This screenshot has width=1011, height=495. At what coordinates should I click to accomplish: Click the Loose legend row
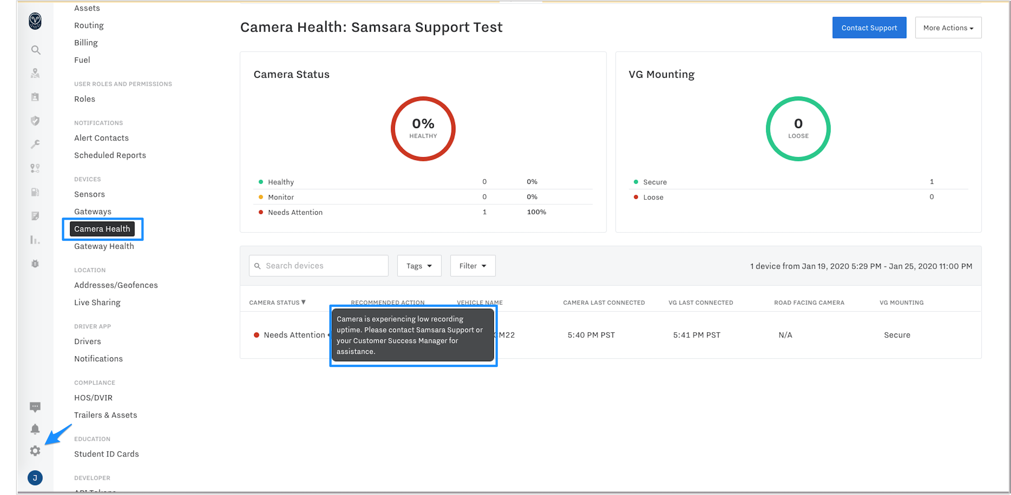tap(798, 197)
